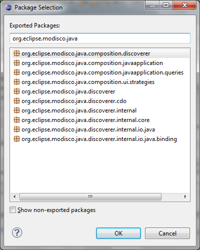Confirm selection with OK button
Image resolution: width=200 pixels, height=250 pixels.
click(x=118, y=233)
